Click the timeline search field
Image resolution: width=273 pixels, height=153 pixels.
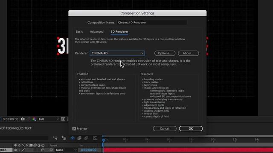click(x=24, y=138)
